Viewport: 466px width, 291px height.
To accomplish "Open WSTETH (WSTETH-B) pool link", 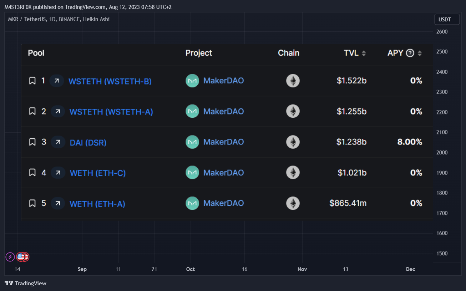I will (x=110, y=81).
